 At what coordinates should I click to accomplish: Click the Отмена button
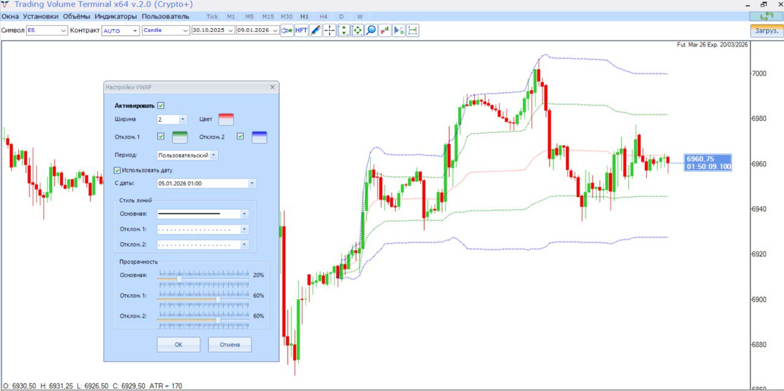pos(230,344)
